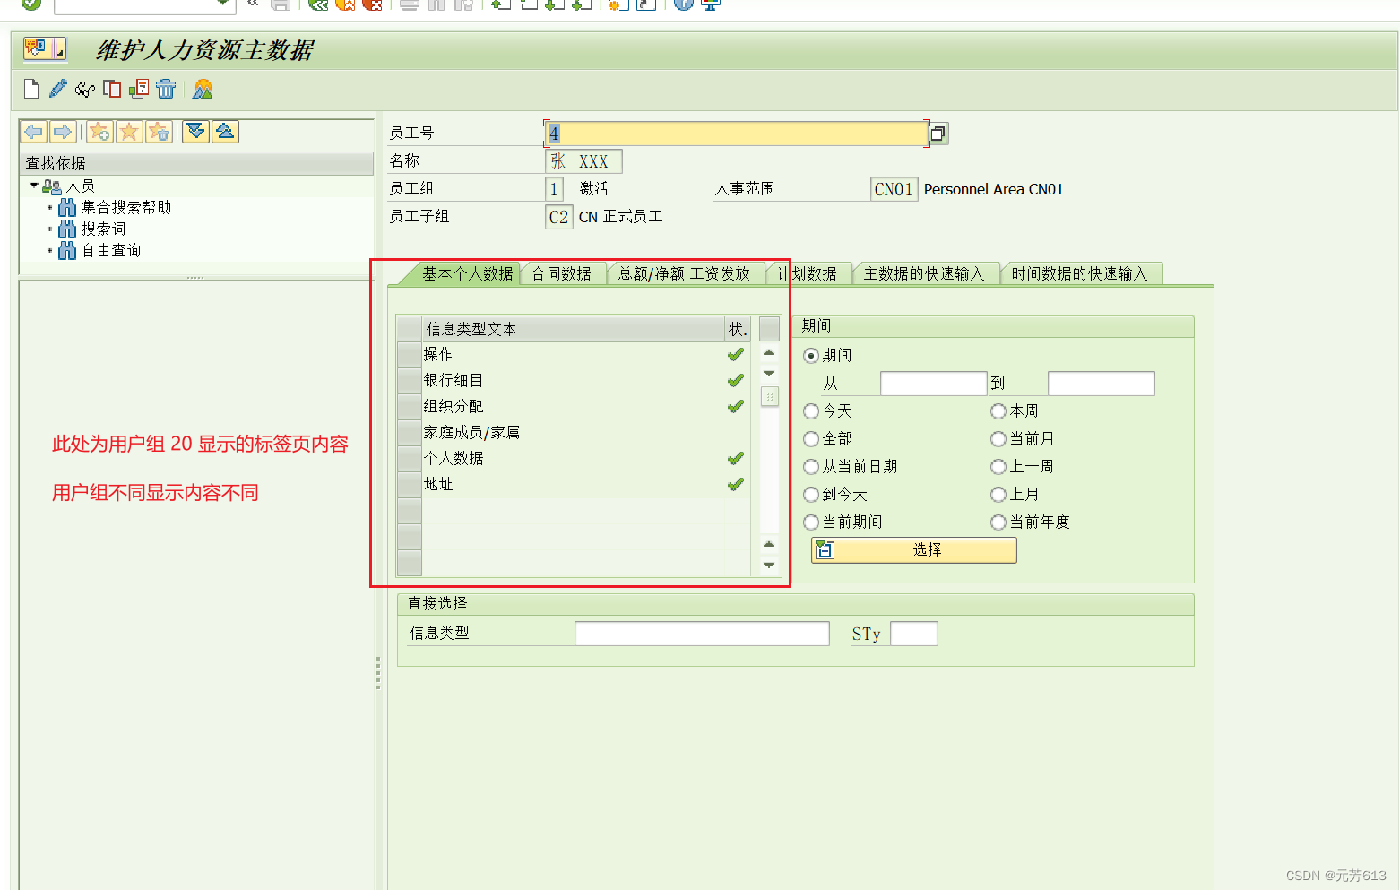Switch to 时间数据的快速输入 tab

[1079, 273]
